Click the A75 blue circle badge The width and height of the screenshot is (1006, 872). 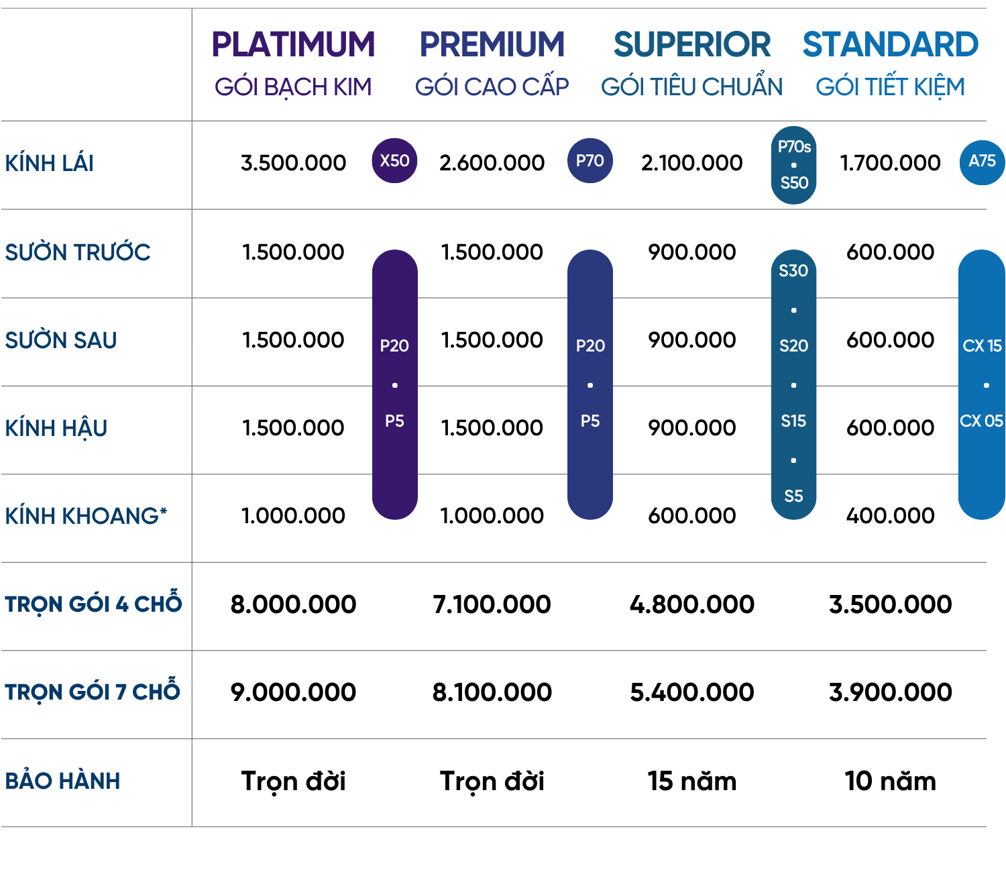982,162
